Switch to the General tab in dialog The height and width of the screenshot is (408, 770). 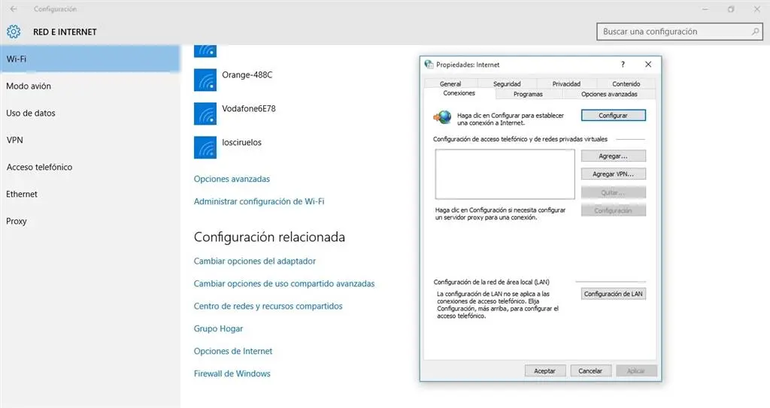(x=450, y=84)
